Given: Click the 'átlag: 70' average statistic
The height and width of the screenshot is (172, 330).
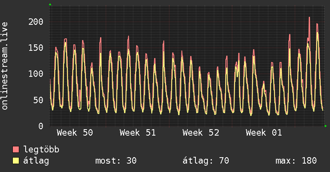Looking at the screenshot, I should point(205,161).
